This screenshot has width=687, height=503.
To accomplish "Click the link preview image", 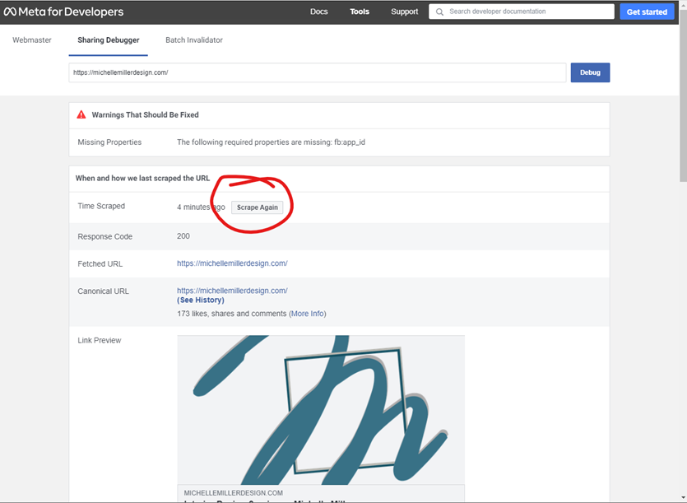I will (321, 410).
